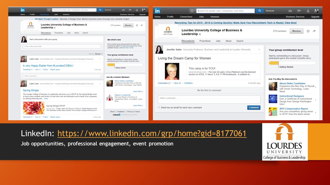Click the contribution level progress bar in the right screenshot

point(292,63)
